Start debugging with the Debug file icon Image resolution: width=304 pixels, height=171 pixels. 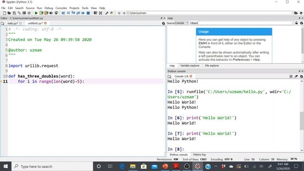[x=63, y=13]
